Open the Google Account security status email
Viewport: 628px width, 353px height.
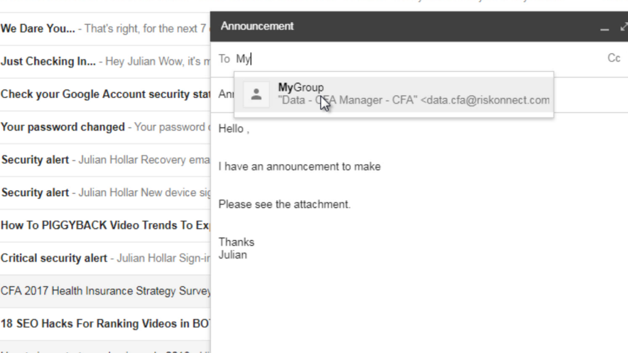coord(105,94)
